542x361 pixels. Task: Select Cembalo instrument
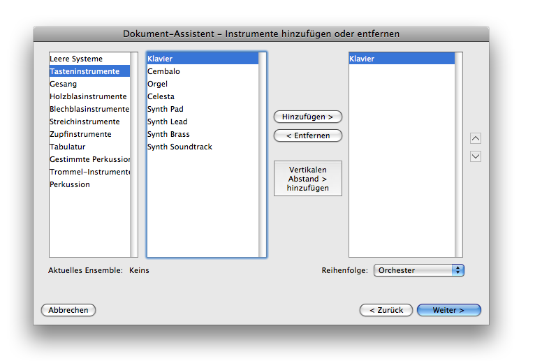click(x=203, y=71)
